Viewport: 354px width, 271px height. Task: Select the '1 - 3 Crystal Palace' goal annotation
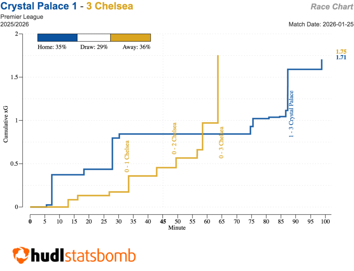click(291, 114)
